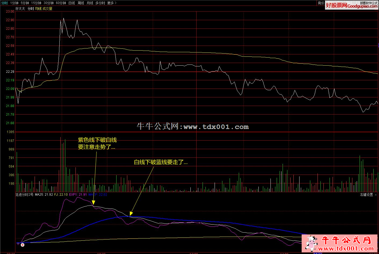The width and height of the screenshot is (379, 254).
Task: Click the 22.29 price axis label
Action: pyautogui.click(x=10, y=72)
